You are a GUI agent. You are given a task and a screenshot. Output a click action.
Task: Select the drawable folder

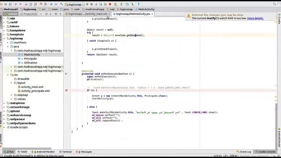pos(23,79)
